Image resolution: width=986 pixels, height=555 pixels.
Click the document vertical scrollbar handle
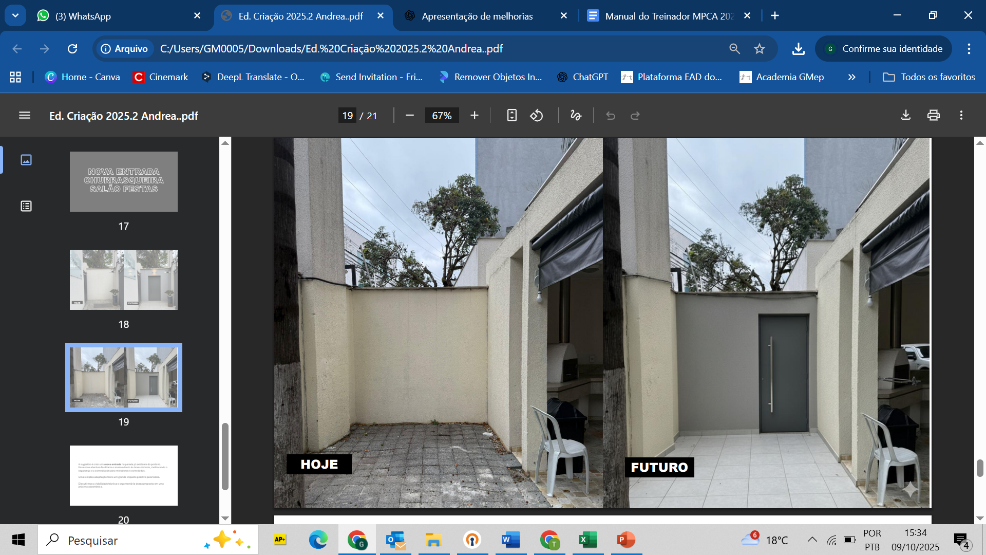[980, 468]
